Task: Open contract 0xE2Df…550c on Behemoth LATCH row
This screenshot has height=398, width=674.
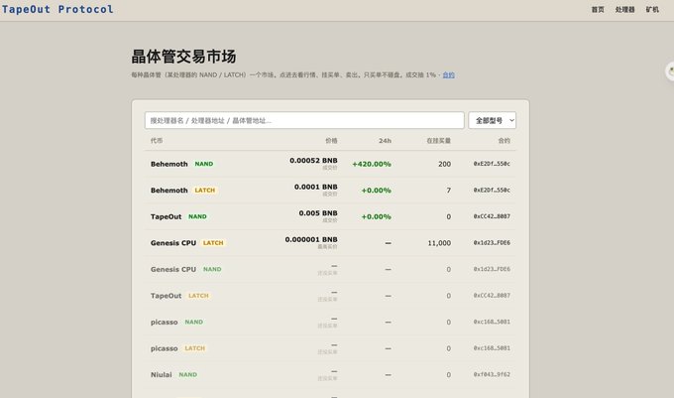Action: pos(492,190)
